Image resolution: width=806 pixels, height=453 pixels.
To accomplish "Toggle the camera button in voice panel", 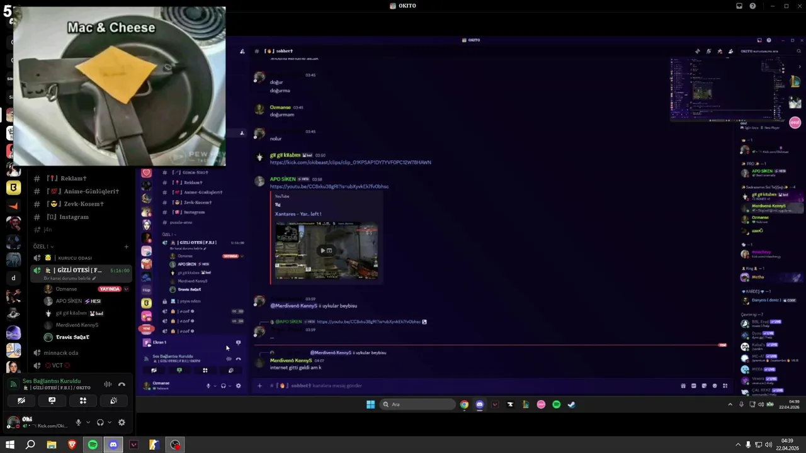I will pos(21,400).
